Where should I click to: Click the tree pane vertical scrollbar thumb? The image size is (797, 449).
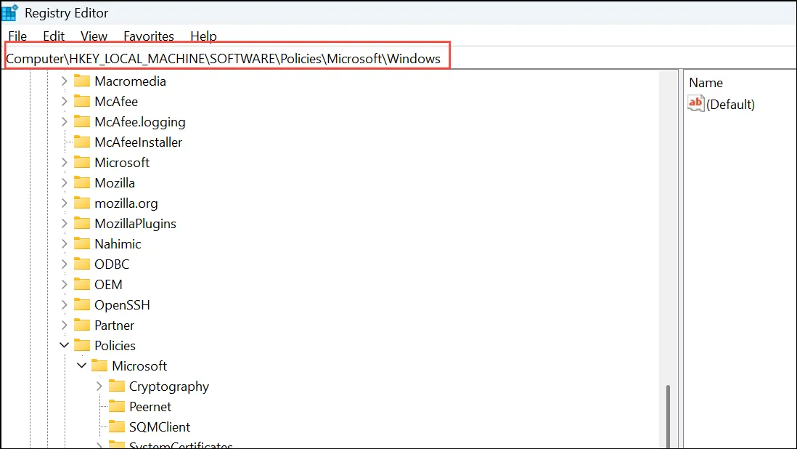tap(668, 416)
